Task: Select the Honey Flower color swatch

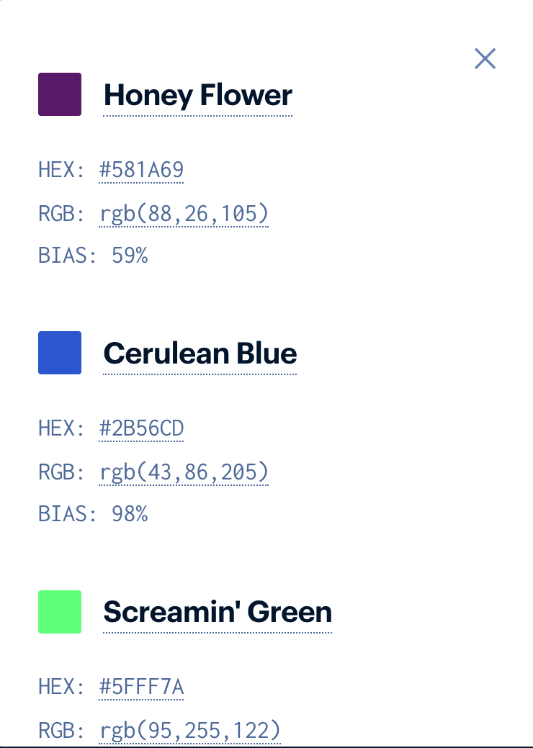Action: click(x=59, y=94)
